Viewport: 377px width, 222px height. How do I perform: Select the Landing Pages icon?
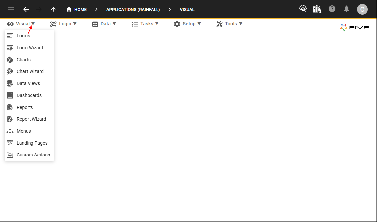pos(10,143)
